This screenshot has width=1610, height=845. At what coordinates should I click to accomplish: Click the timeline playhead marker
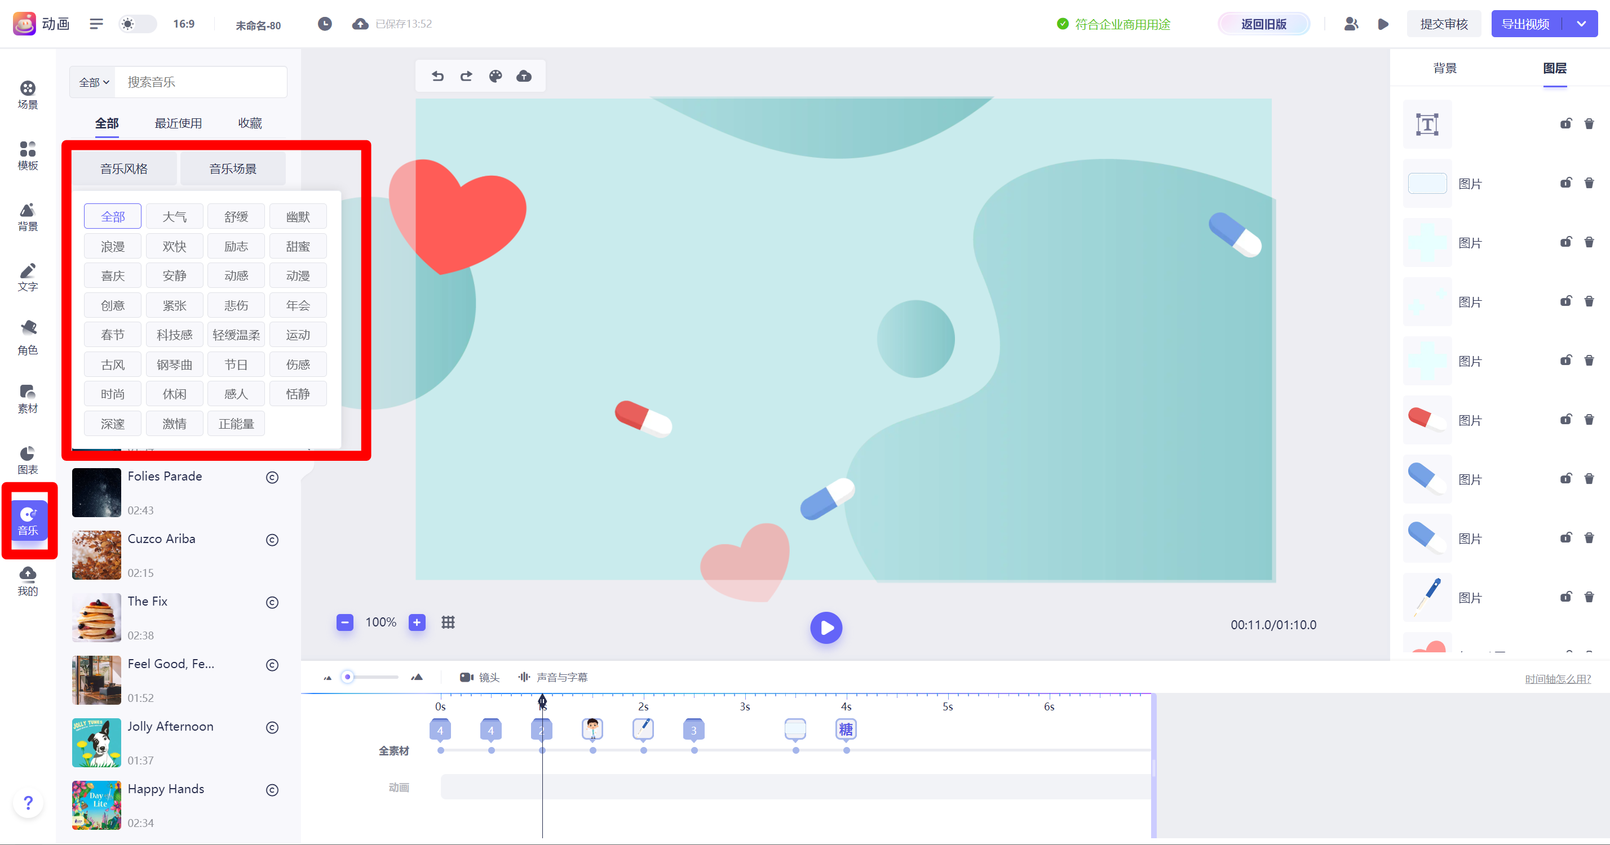[x=542, y=702]
